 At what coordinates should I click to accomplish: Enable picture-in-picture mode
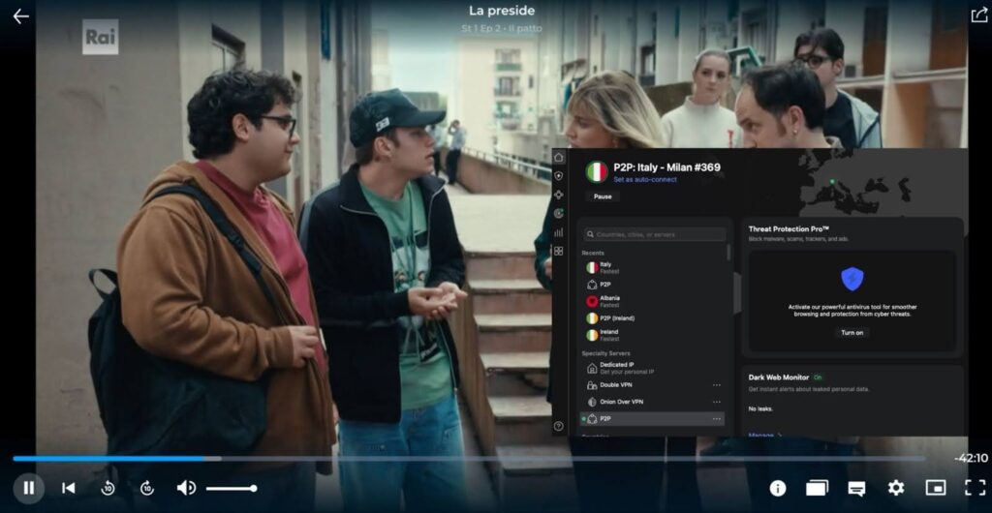pos(936,488)
